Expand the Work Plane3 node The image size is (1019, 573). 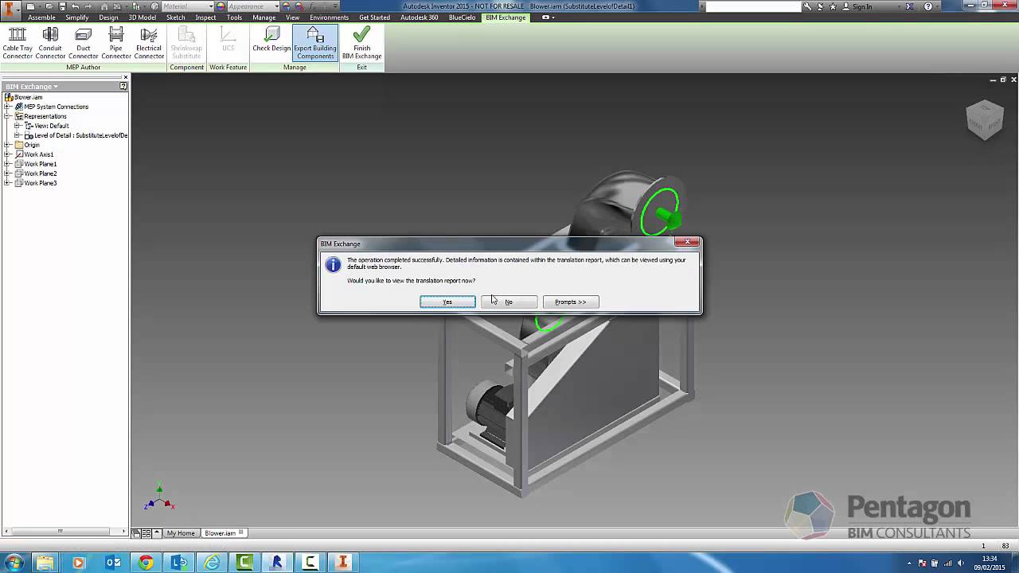[8, 183]
